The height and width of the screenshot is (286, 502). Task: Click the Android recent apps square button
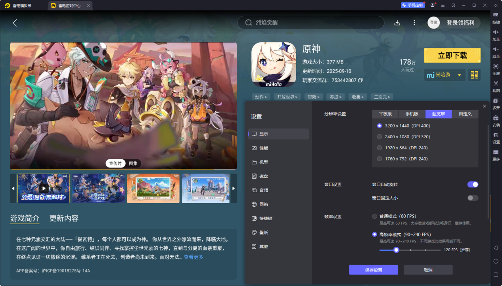click(x=496, y=275)
